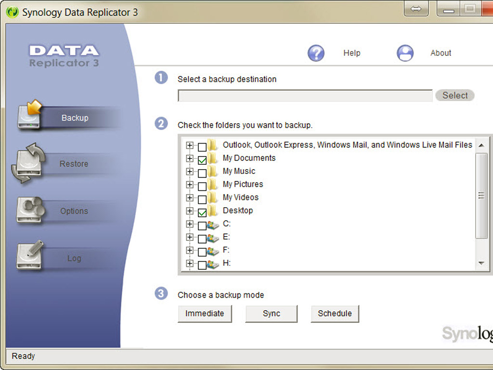This screenshot has width=493, height=370.
Task: Check the E: drive checkbox
Action: (x=202, y=239)
